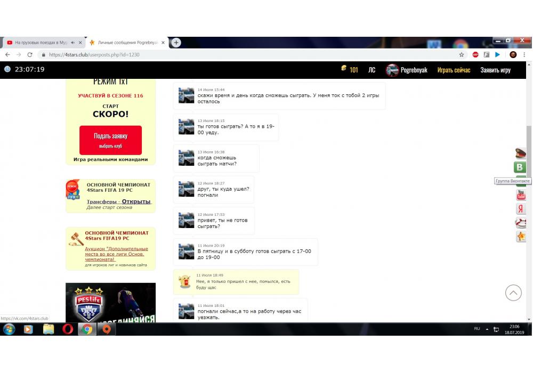Click the FIFA 19 championship badge icon
Screen dimensions: 533x373
(x=72, y=189)
